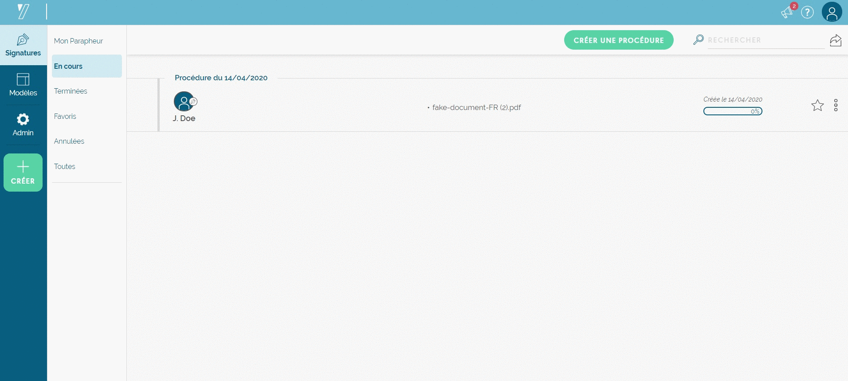
Task: Show Annulées procedures
Action: tap(69, 141)
